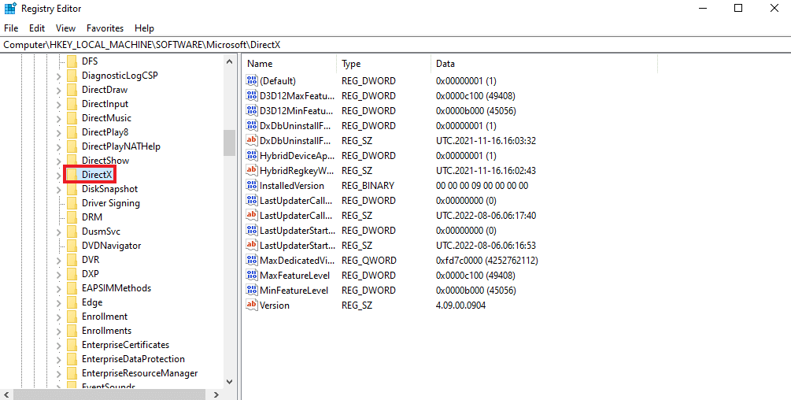Click the DRM folder icon
The image size is (791, 400).
(x=72, y=217)
